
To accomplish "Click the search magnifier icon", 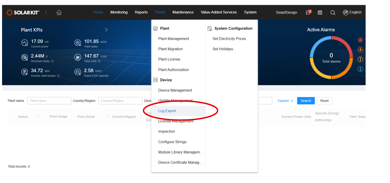I will coord(333,13).
